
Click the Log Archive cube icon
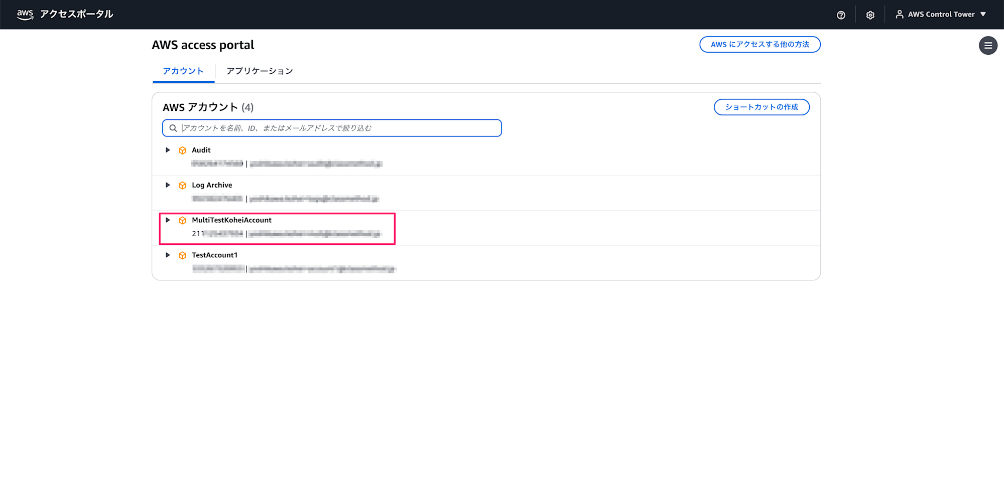(183, 186)
